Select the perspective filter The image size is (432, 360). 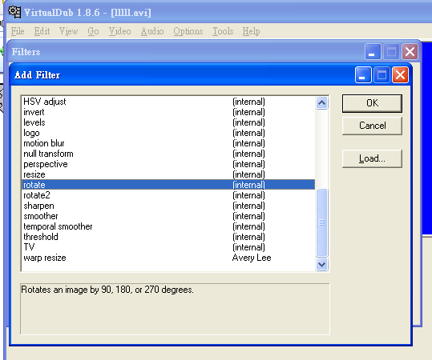point(168,164)
